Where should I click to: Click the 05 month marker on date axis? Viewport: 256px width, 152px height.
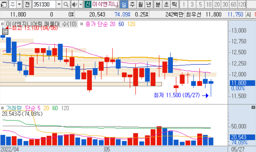coord(107,149)
